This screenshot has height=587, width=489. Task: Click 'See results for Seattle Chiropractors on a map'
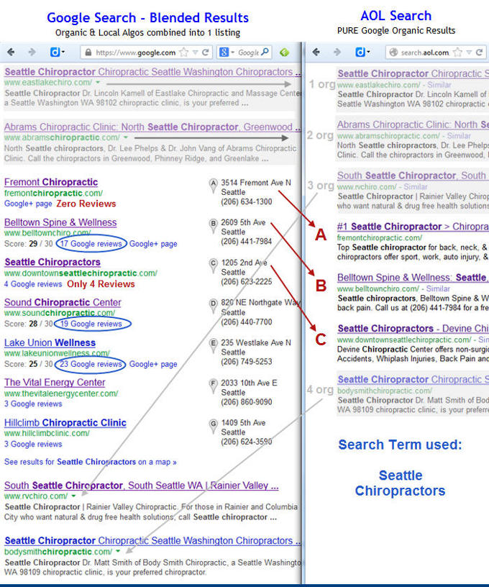click(90, 462)
